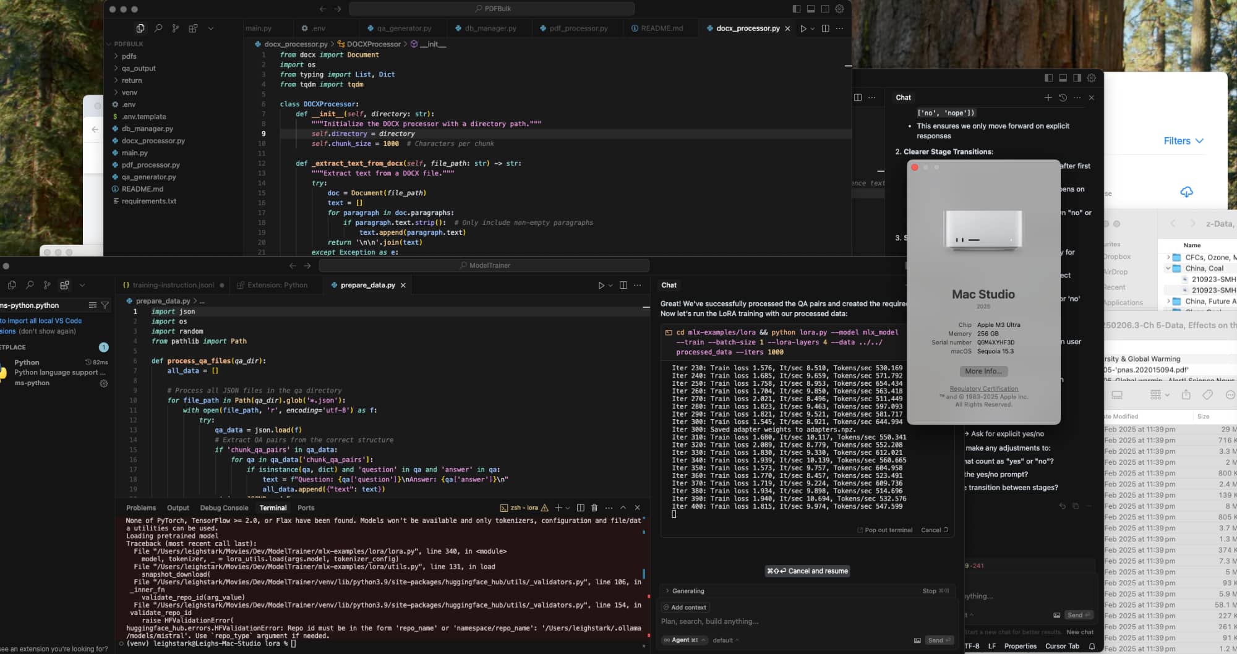Image resolution: width=1237 pixels, height=654 pixels.
Task: Start a new chat with plus icon
Action: point(1048,98)
